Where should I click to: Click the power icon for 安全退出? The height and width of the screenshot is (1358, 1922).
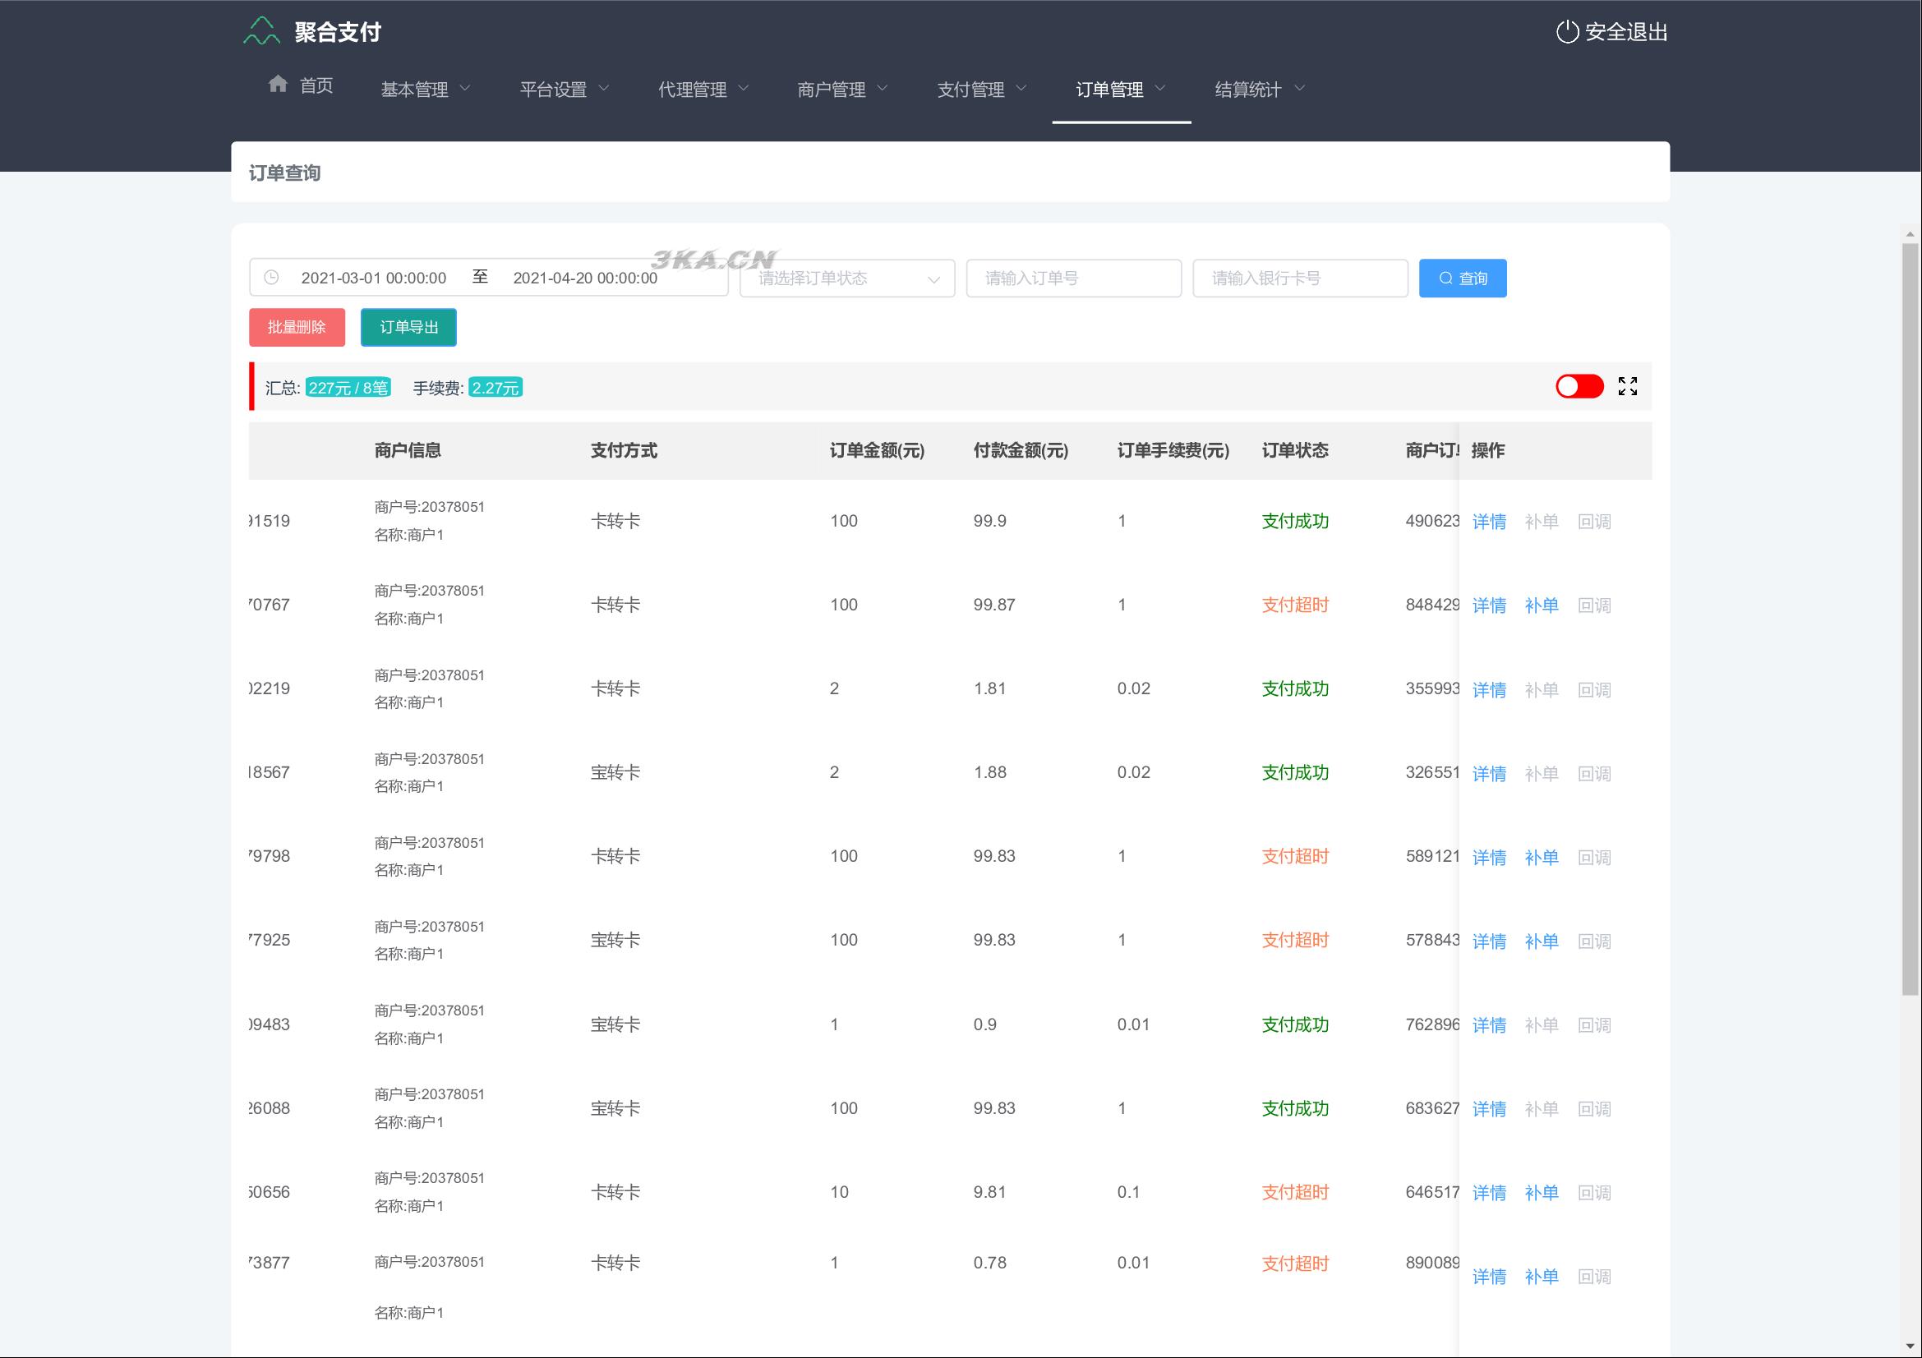point(1566,32)
